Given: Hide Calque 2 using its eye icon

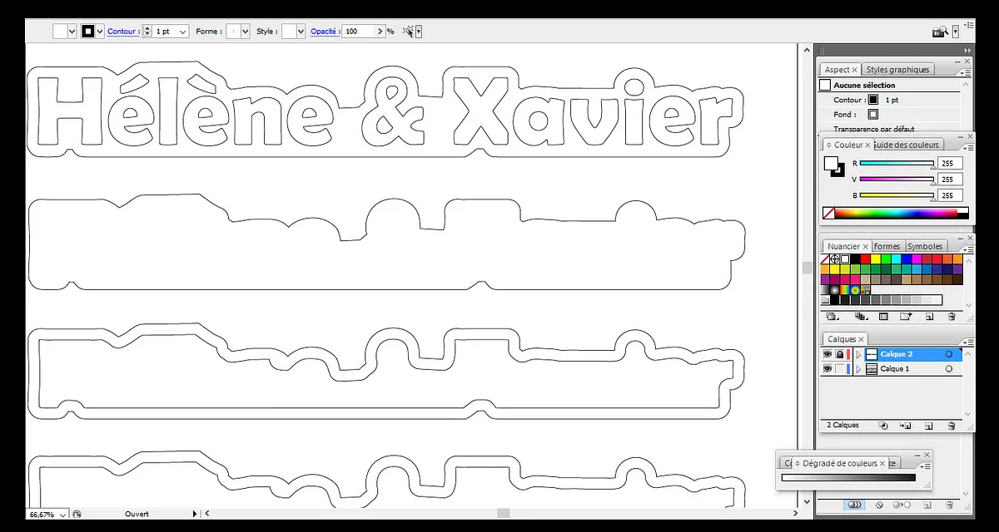Looking at the screenshot, I should (x=828, y=354).
